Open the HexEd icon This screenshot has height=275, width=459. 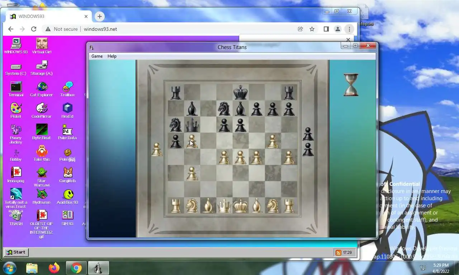(67, 111)
